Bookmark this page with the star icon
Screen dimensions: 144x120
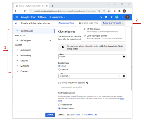click(109, 11)
